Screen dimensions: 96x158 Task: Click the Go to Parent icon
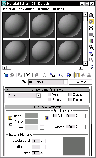[x=83, y=75]
